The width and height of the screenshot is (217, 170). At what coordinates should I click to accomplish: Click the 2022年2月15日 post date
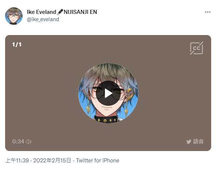[52, 161]
